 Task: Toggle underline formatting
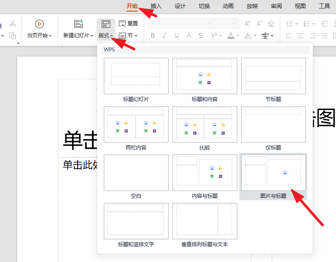(x=176, y=36)
